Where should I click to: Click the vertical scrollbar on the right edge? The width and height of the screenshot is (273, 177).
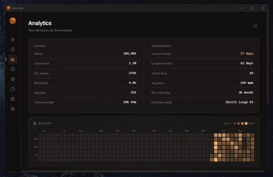click(x=268, y=58)
